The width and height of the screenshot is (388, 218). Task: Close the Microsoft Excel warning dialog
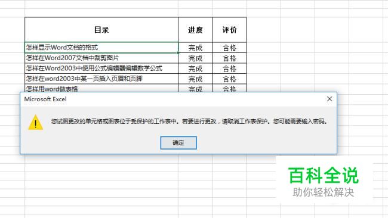point(330,99)
